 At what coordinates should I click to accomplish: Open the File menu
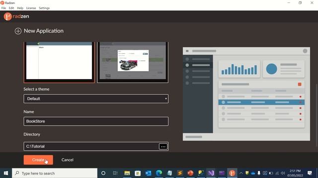3,8
